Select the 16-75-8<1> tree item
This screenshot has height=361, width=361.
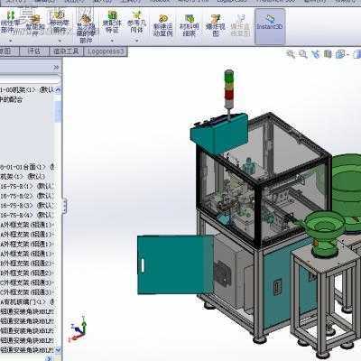point(26,186)
